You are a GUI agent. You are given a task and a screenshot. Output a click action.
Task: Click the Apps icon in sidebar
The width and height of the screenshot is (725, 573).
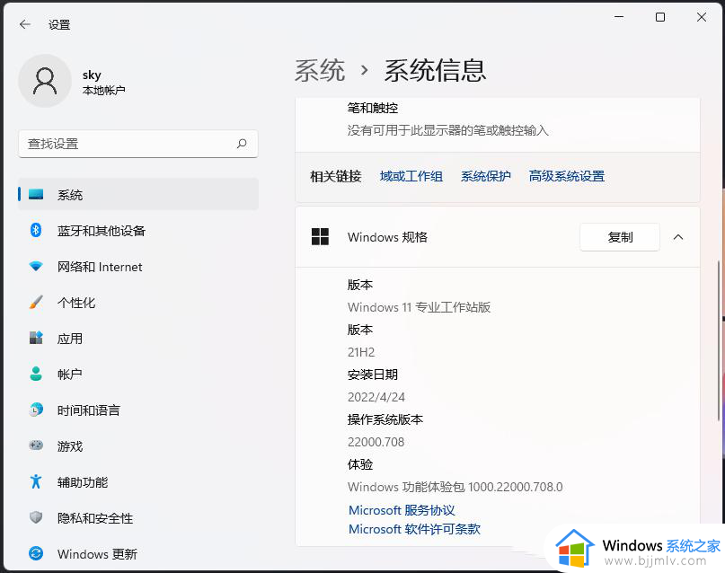(36, 338)
